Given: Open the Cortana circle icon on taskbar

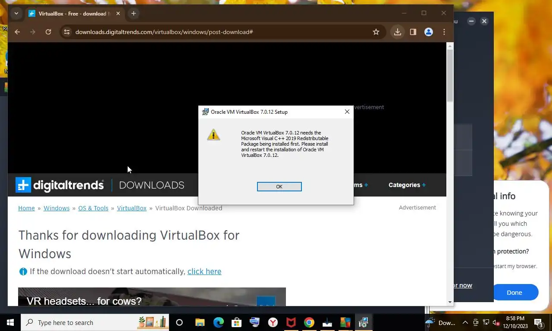Looking at the screenshot, I should 179,322.
